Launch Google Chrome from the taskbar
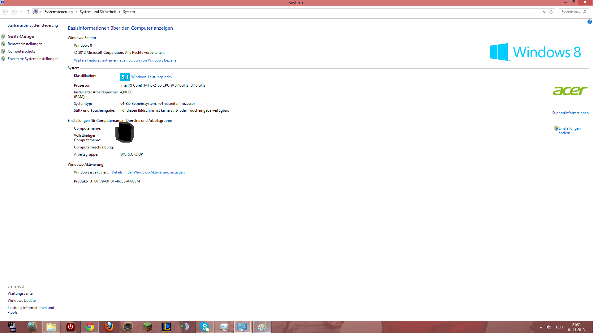594x334 pixels. point(90,327)
